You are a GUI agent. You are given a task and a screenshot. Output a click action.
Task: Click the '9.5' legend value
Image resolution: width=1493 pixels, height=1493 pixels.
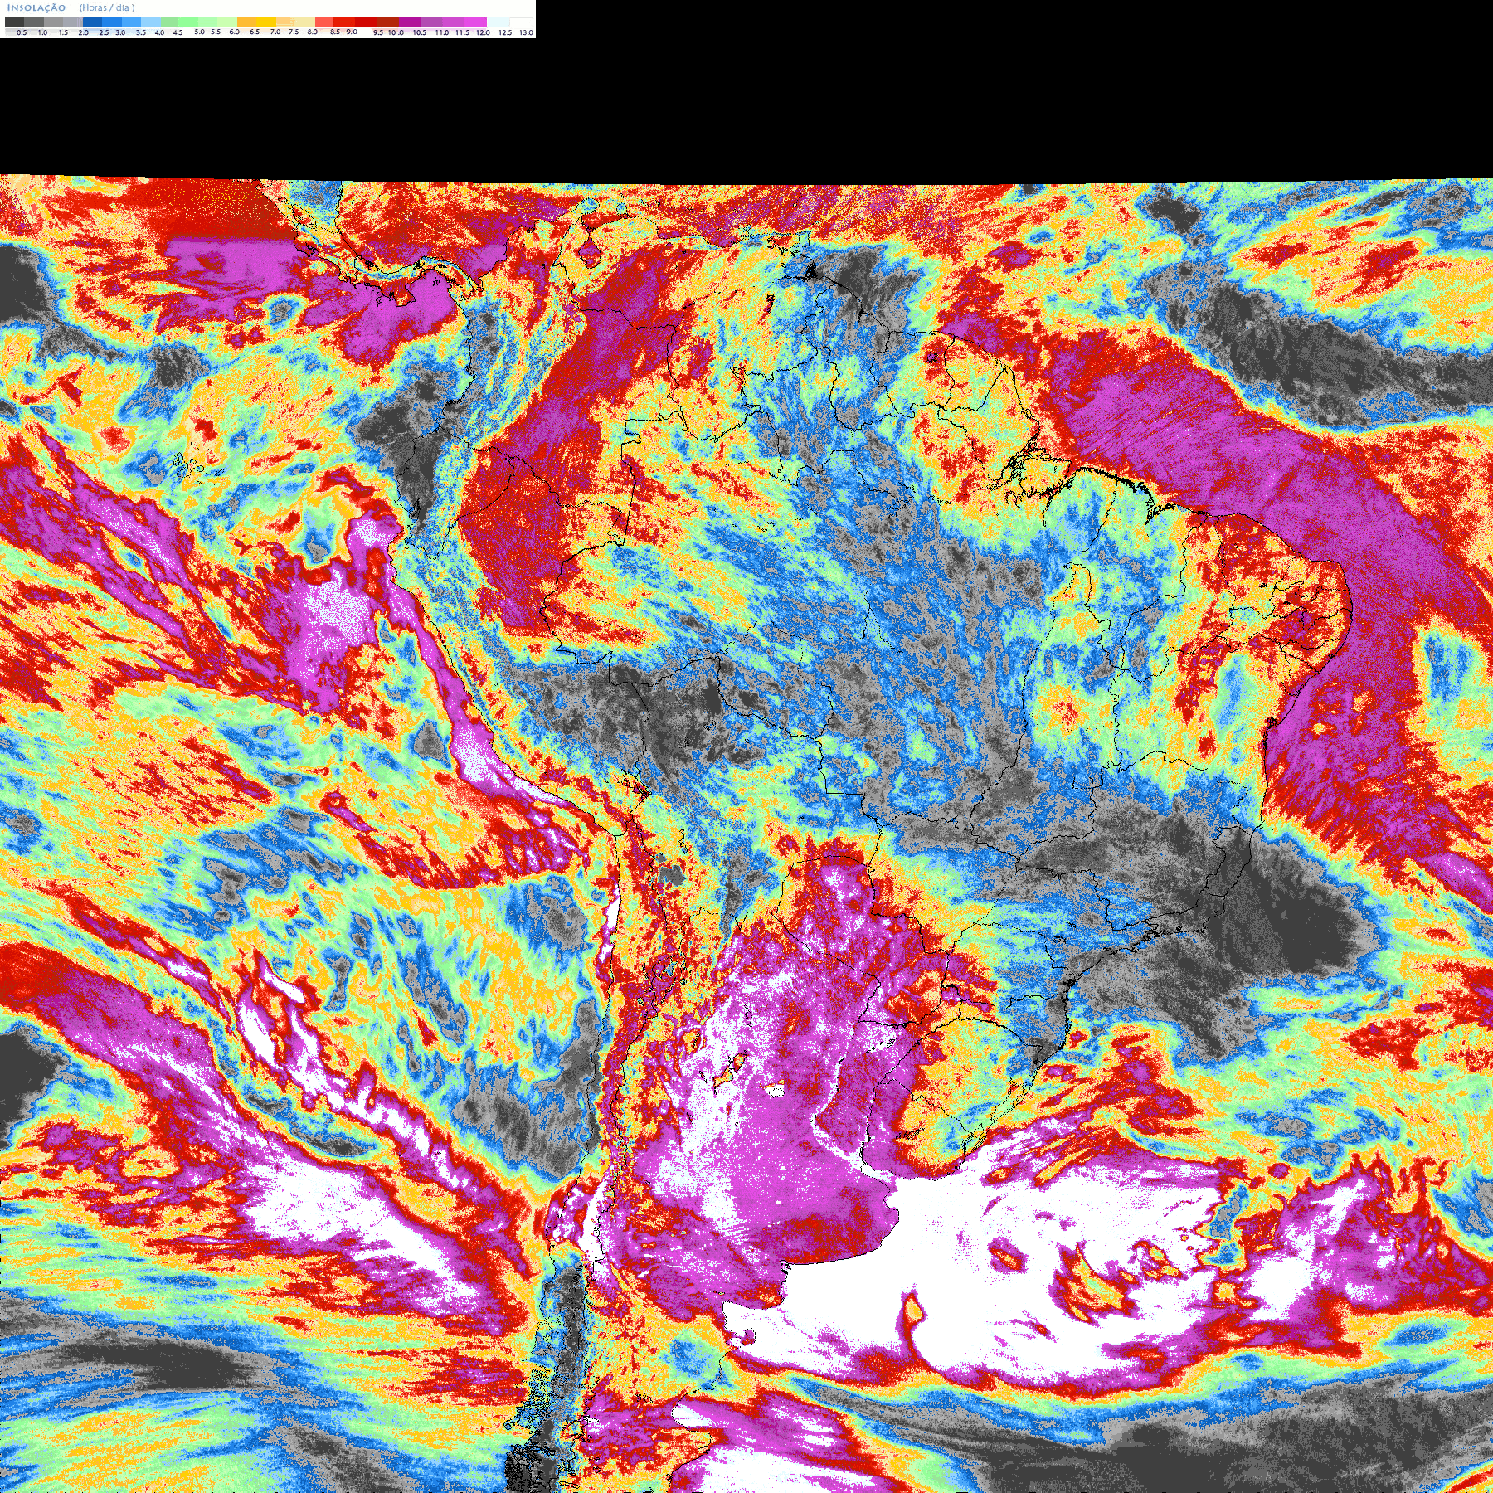[x=378, y=32]
